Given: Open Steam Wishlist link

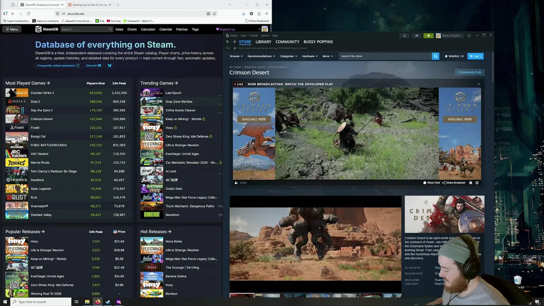Looking at the screenshot, I should pyautogui.click(x=454, y=56).
